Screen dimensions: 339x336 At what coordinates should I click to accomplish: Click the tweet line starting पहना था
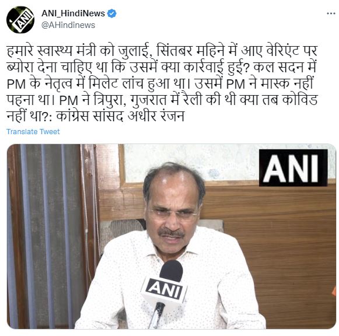coord(162,100)
